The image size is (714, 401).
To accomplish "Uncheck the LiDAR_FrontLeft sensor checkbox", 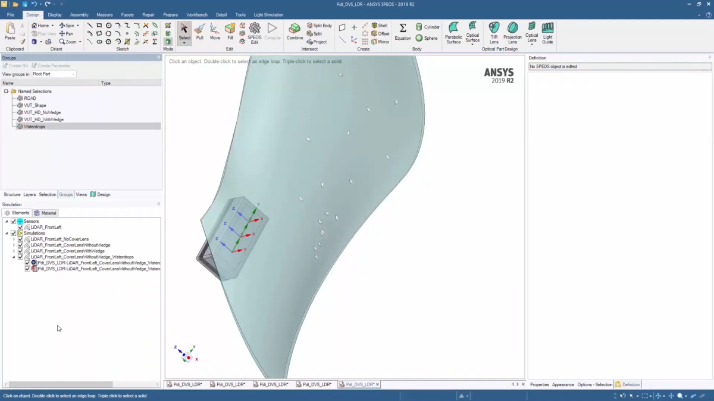I will point(20,227).
